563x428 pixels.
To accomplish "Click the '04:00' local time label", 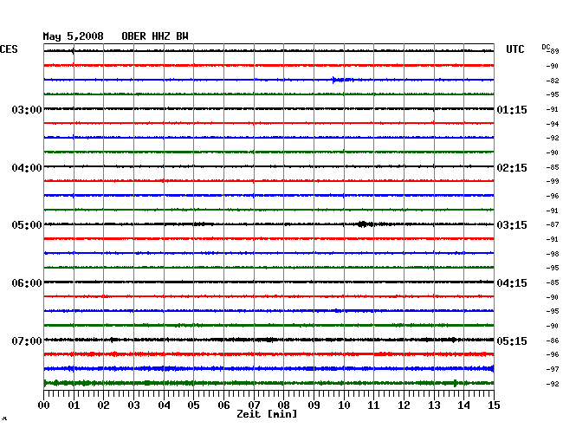I will pyautogui.click(x=27, y=168).
